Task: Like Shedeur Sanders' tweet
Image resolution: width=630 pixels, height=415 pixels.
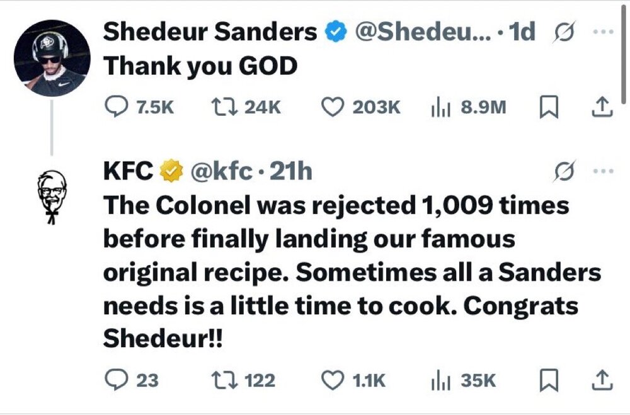Action: point(332,107)
